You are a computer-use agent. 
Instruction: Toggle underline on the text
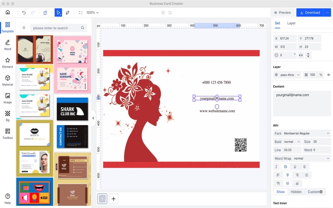point(295,167)
